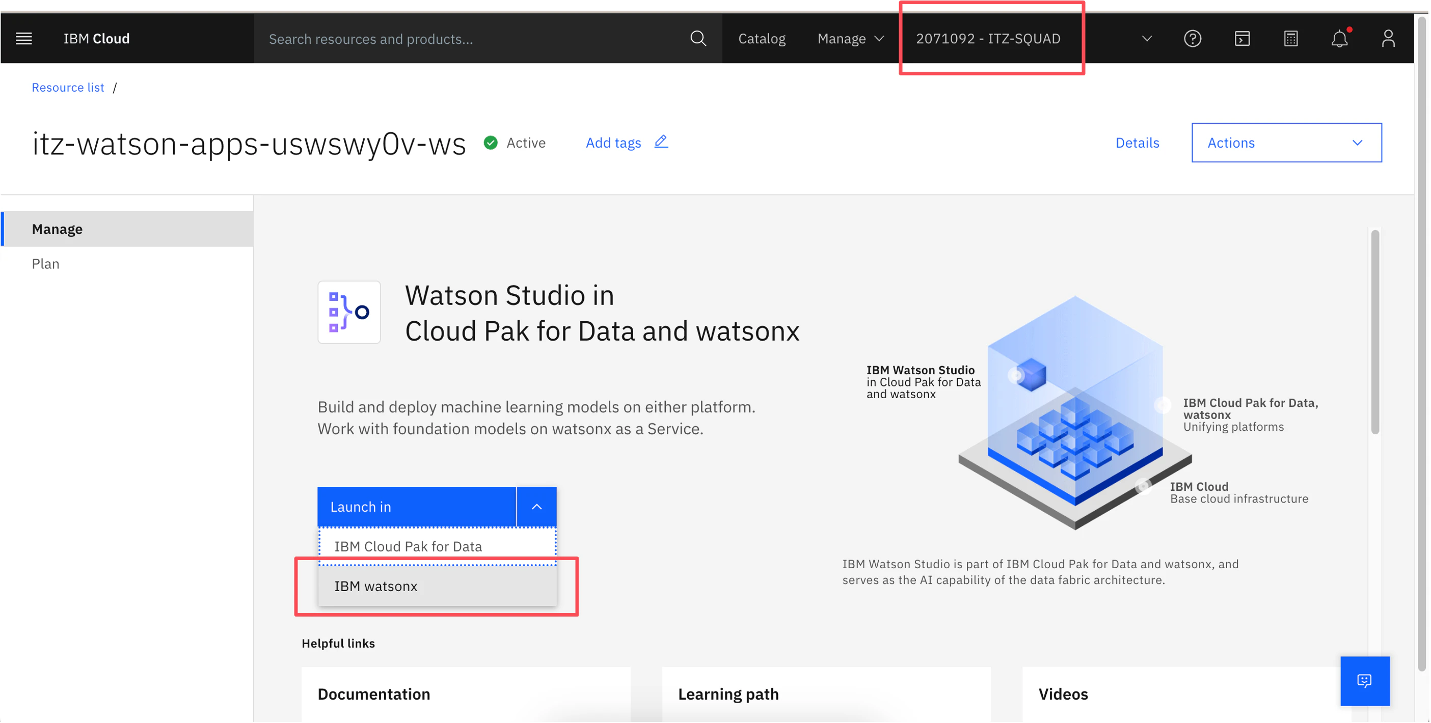The height and width of the screenshot is (723, 1431).
Task: Launch IBM Cloud Shell icon
Action: pyautogui.click(x=1241, y=39)
